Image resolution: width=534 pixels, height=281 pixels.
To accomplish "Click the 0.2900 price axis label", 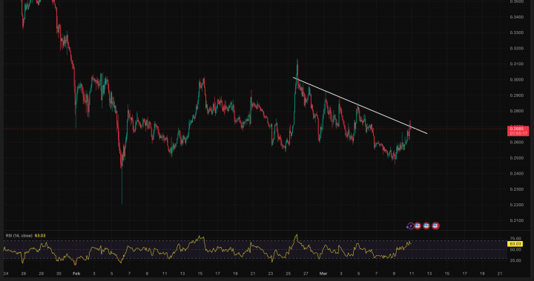I will 516,95.
